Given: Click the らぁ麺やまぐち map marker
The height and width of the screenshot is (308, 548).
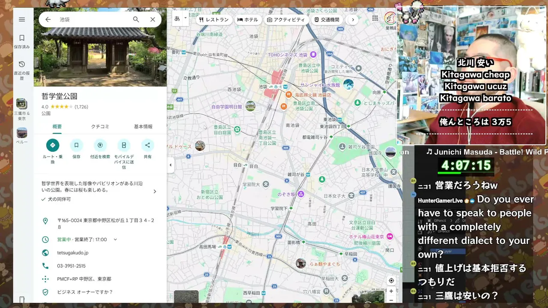Looking at the screenshot, I should point(301,263).
